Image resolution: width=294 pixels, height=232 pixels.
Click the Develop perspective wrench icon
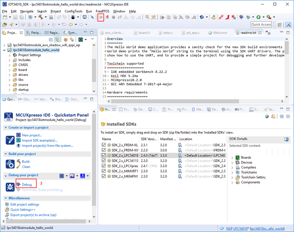point(288,25)
